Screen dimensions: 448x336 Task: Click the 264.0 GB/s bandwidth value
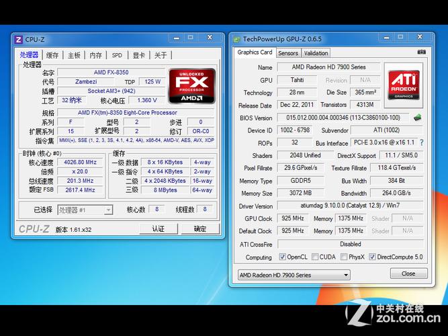coord(396,193)
